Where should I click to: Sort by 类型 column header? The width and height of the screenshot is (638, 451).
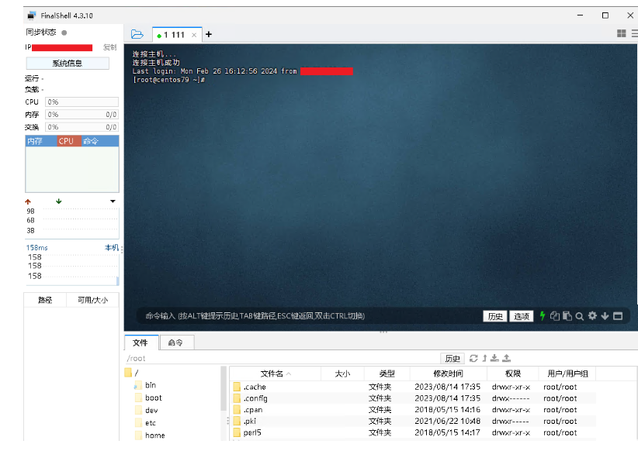point(387,374)
